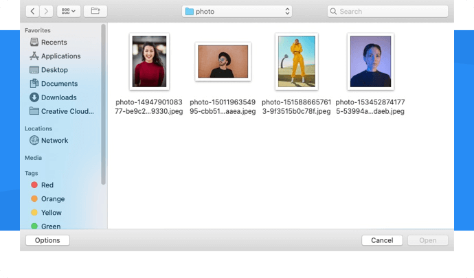Click the Open button
Image resolution: width=474 pixels, height=278 pixels.
(428, 240)
